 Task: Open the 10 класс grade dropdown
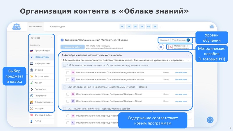pos(41,38)
